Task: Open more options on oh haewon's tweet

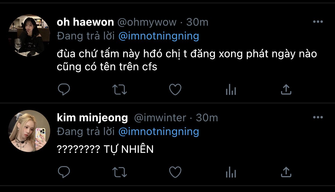Action: click(x=318, y=22)
